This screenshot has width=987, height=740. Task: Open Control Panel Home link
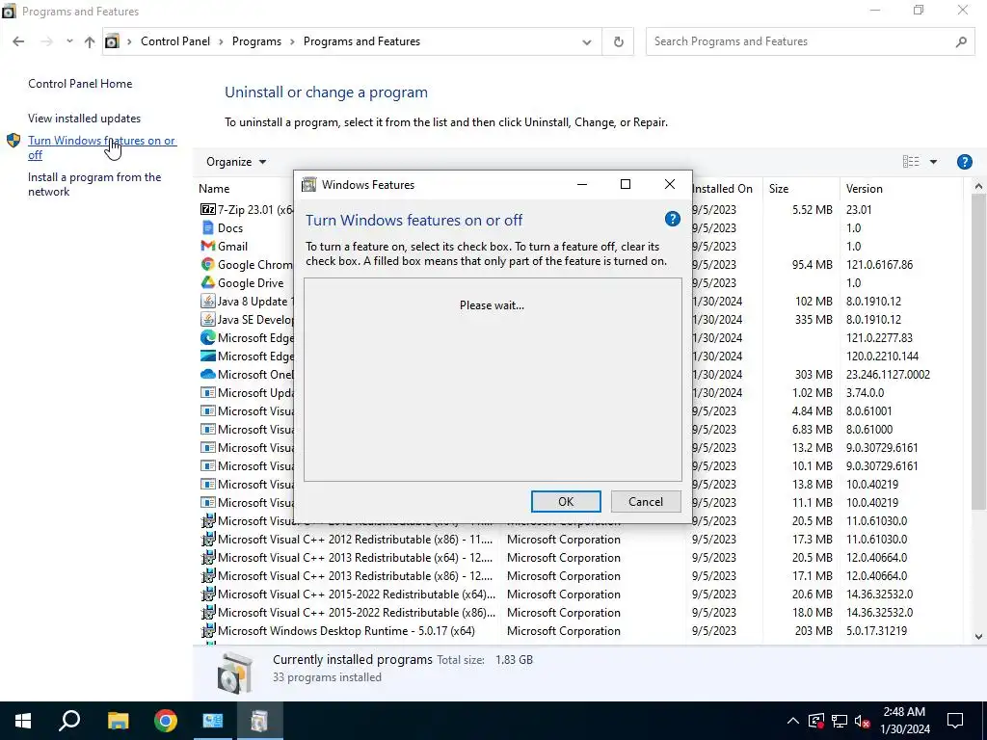click(x=80, y=84)
